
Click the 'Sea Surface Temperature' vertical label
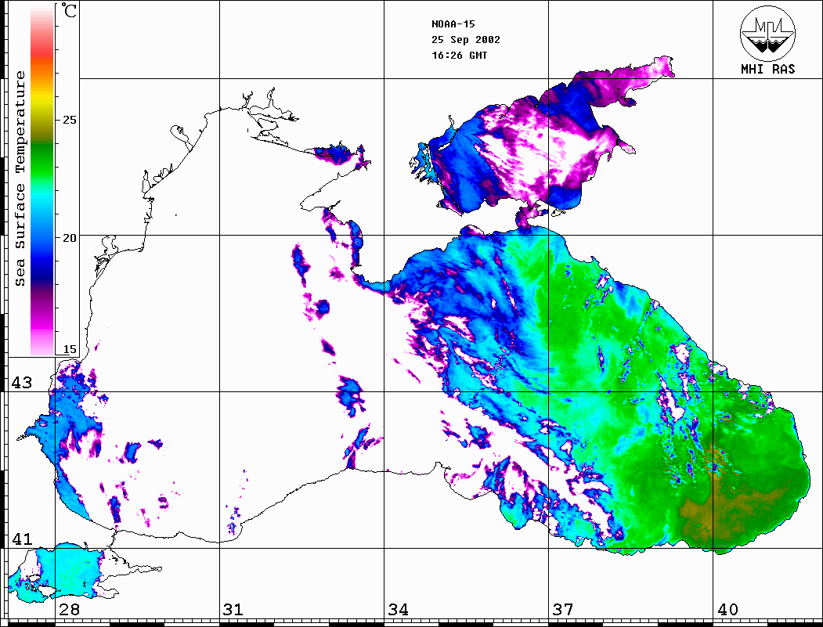click(20, 179)
